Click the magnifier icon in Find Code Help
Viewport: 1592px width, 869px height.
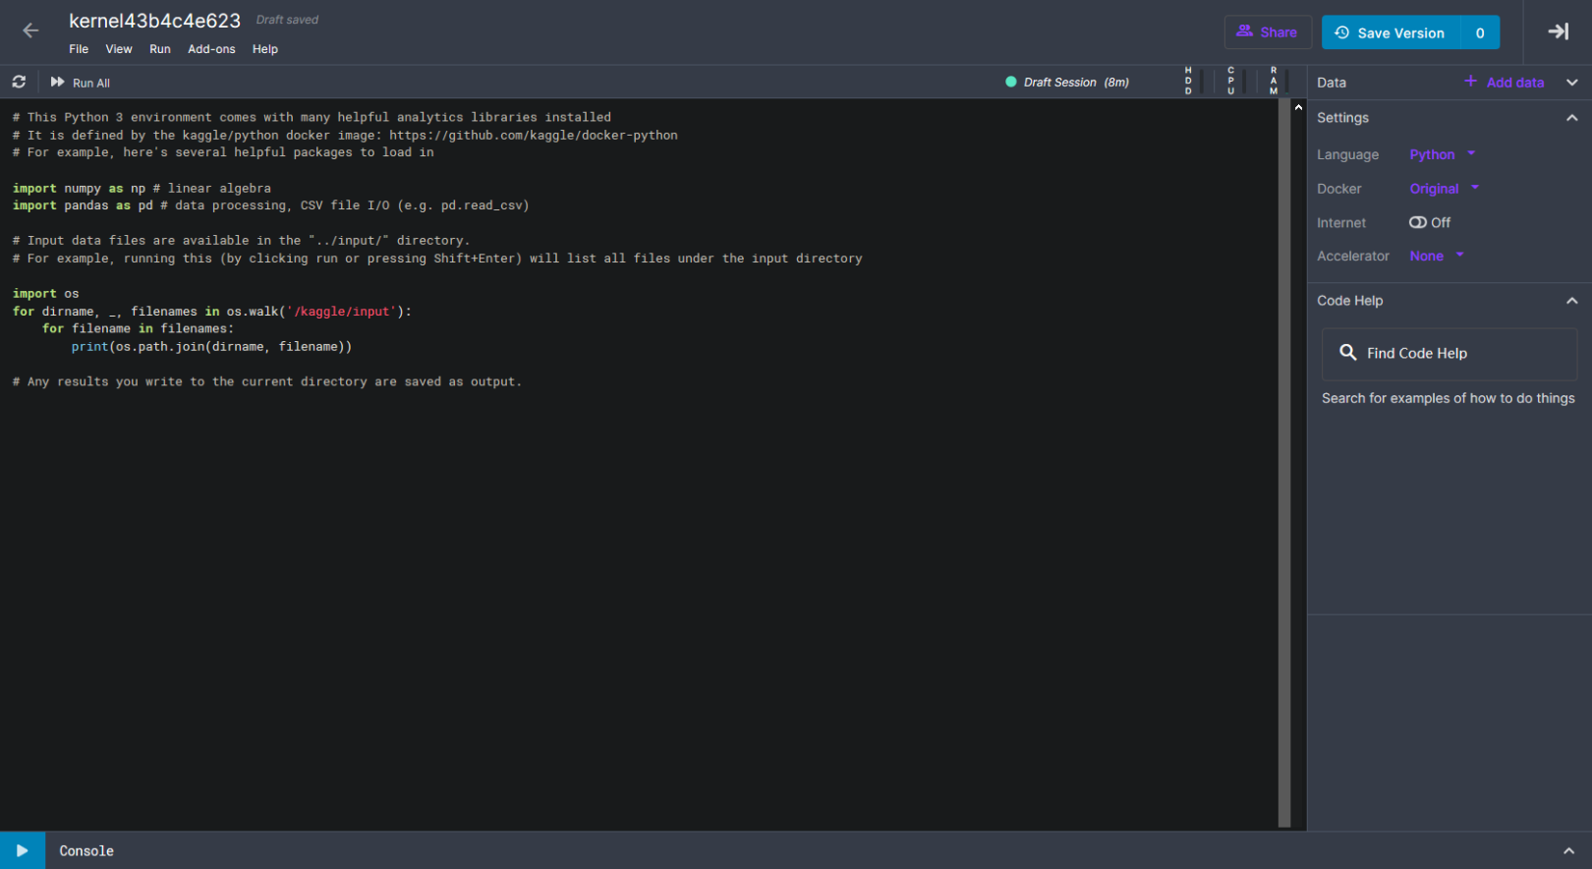[1347, 352]
